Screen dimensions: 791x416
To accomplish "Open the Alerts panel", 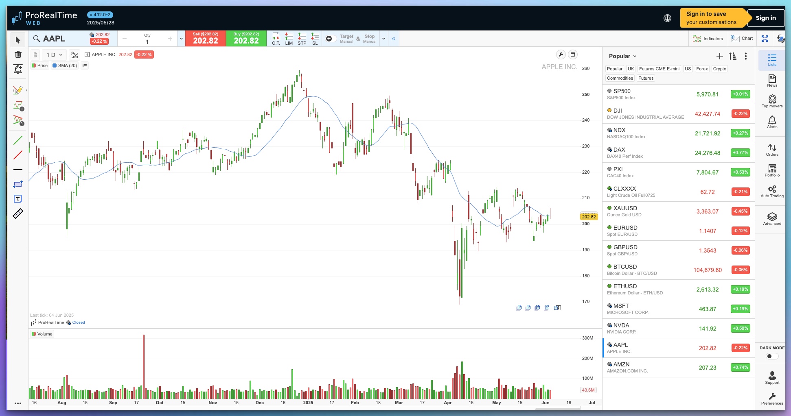I will [x=771, y=122].
